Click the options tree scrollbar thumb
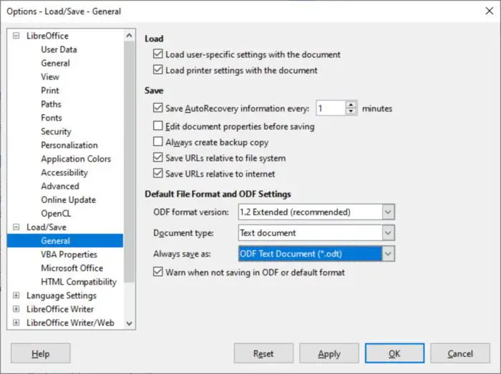 pyautogui.click(x=129, y=162)
